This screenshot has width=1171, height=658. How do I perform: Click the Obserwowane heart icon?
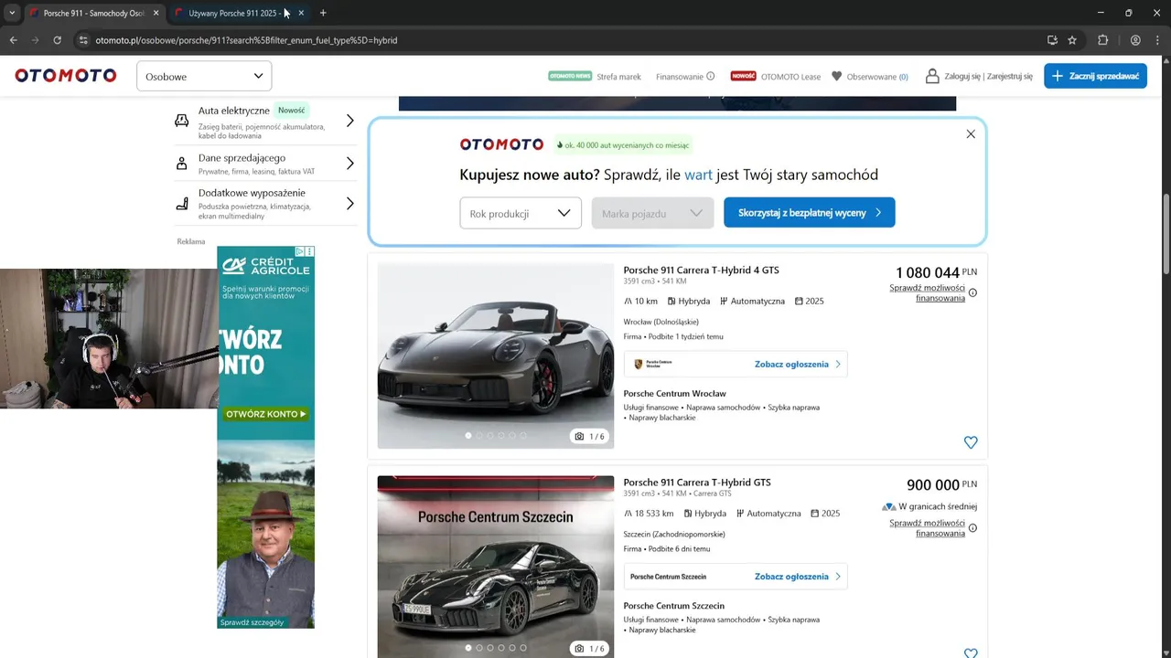[x=836, y=77]
